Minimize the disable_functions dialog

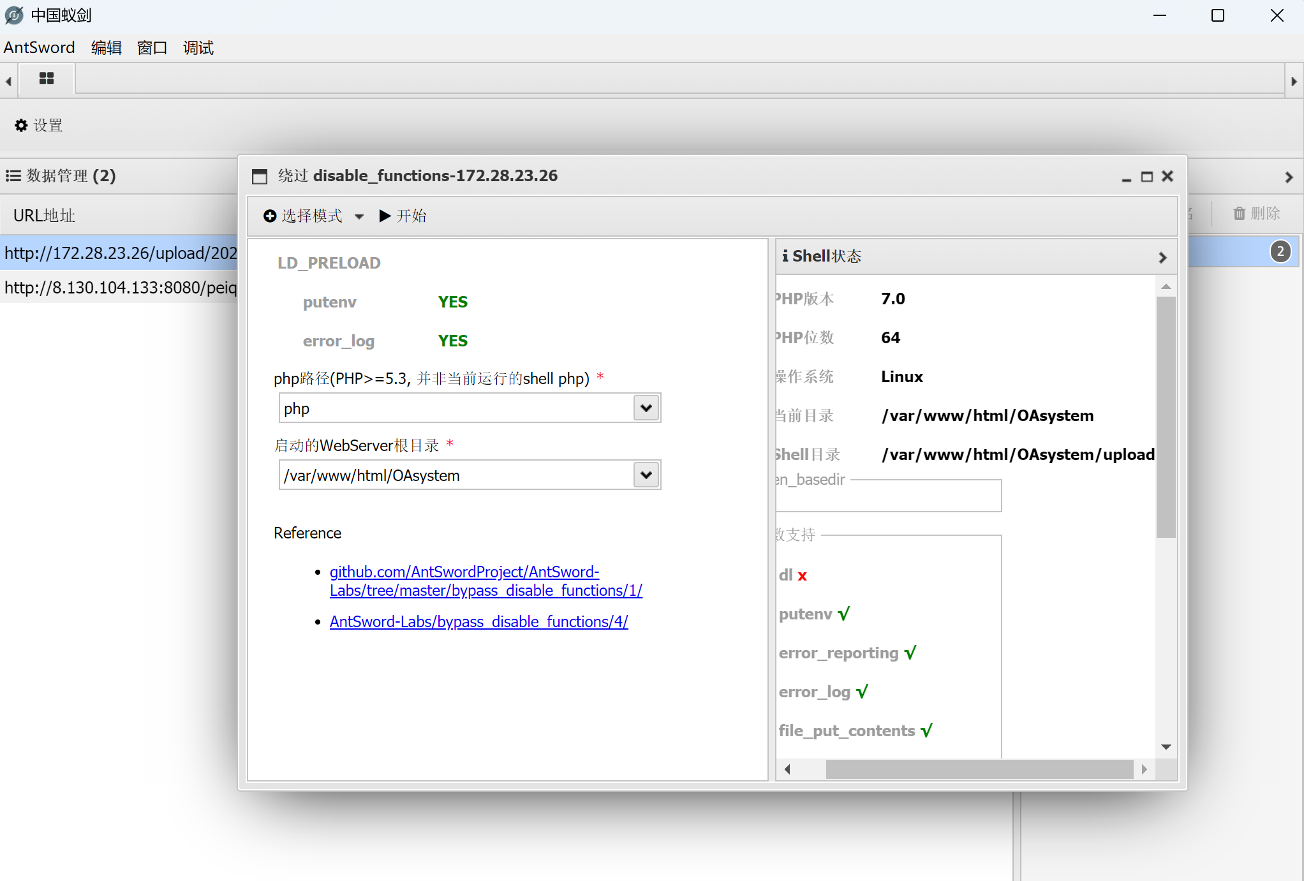1126,177
